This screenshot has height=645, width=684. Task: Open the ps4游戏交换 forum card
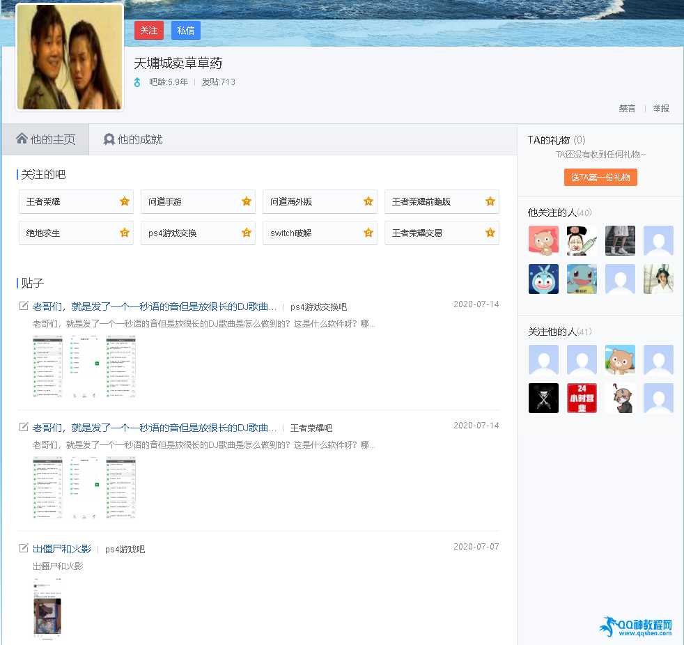[198, 233]
